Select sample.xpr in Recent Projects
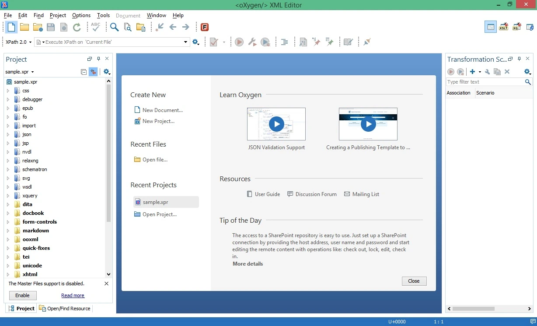This screenshot has height=326, width=537. 166,202
